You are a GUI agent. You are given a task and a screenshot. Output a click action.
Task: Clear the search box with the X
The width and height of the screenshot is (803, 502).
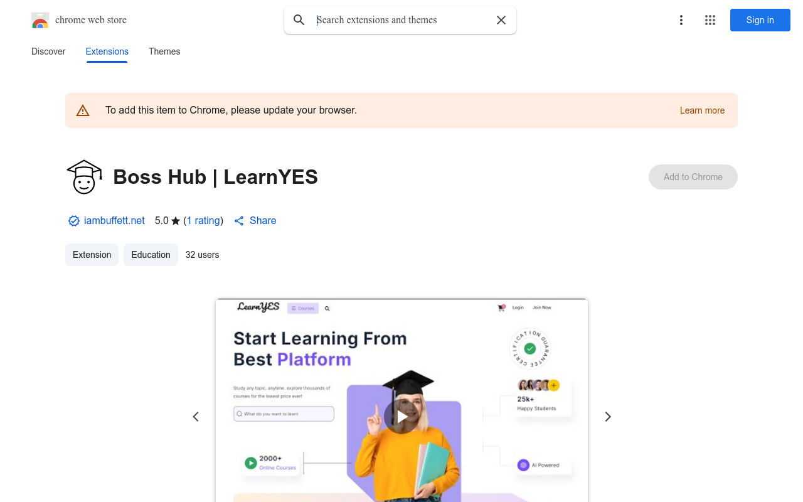click(x=501, y=20)
